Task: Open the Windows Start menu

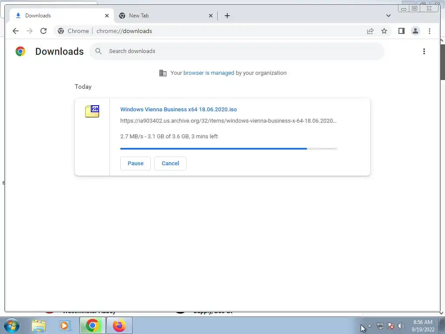Action: coord(12,325)
